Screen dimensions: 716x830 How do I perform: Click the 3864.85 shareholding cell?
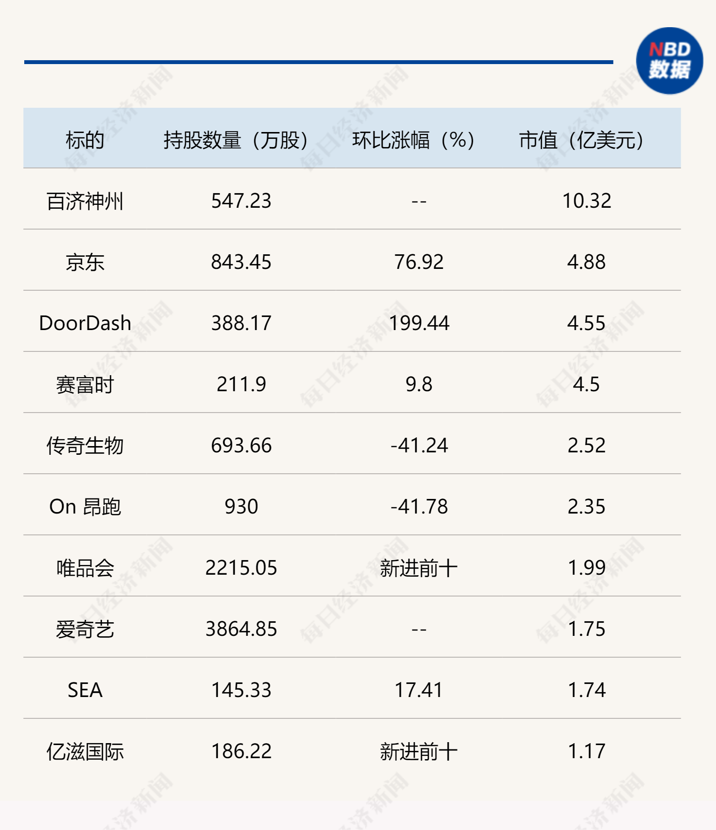coord(241,629)
